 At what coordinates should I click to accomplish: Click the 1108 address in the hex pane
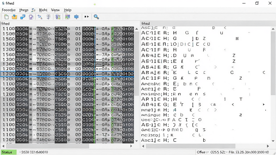(8, 120)
